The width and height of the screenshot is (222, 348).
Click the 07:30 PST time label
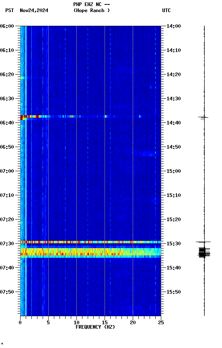[x=7, y=244]
